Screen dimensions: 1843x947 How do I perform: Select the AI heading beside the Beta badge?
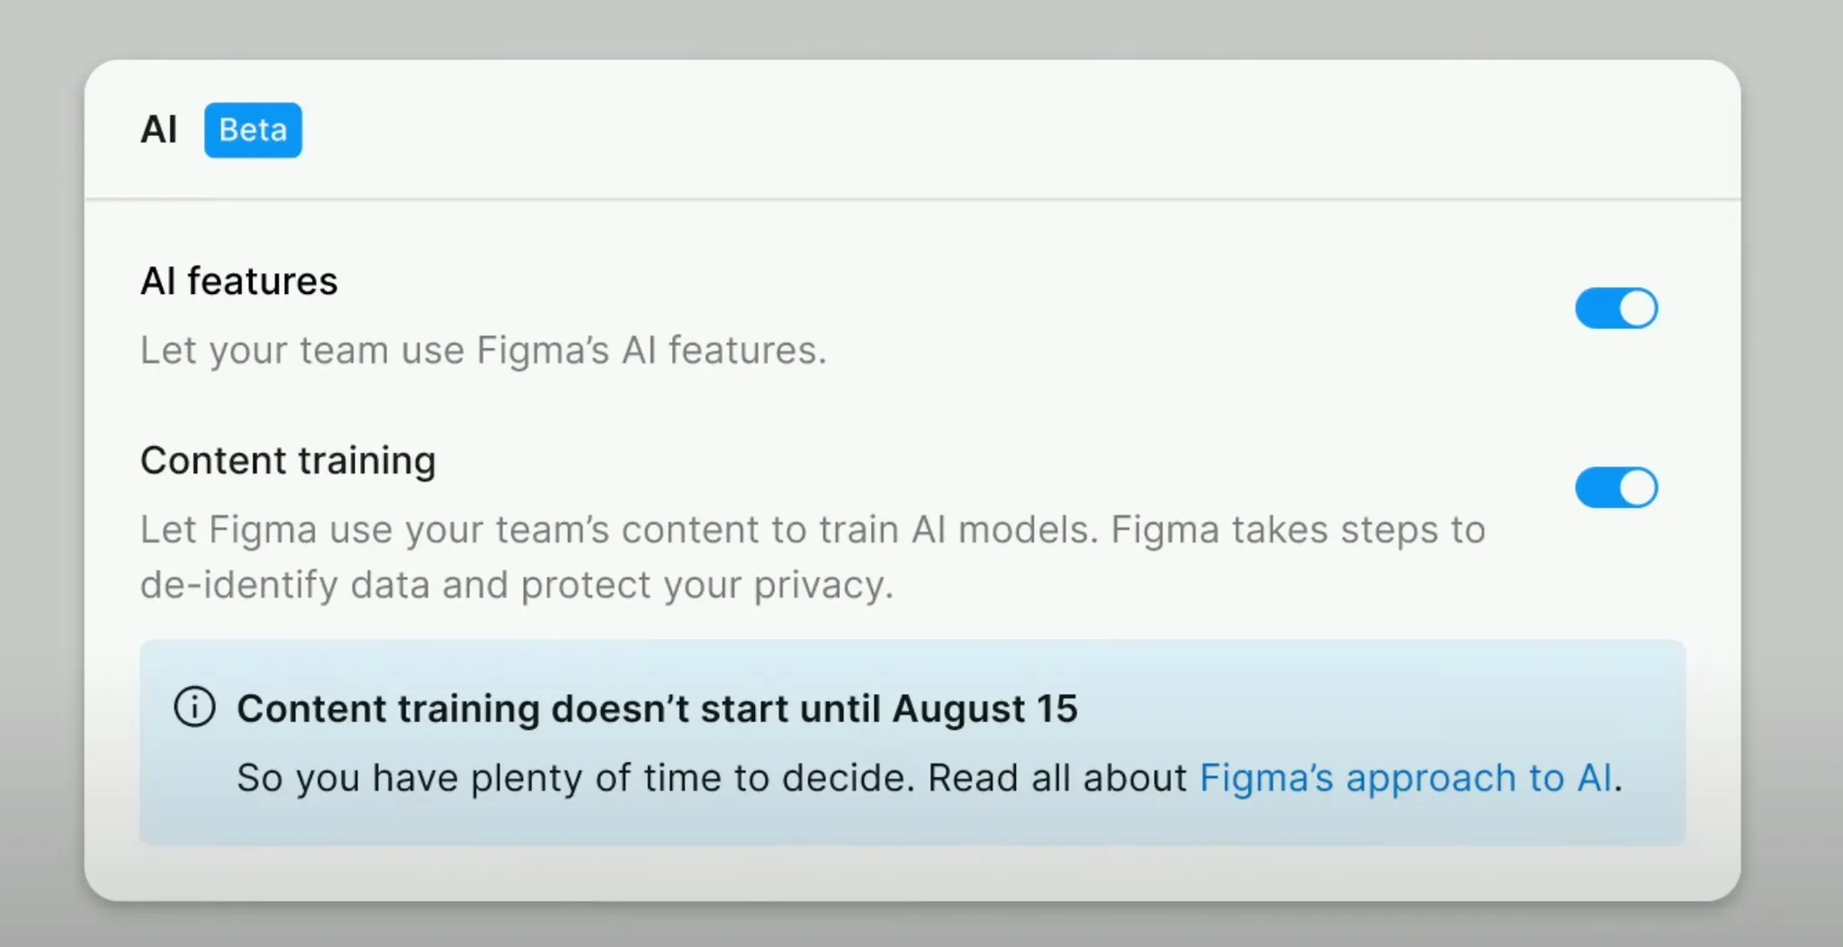point(159,130)
